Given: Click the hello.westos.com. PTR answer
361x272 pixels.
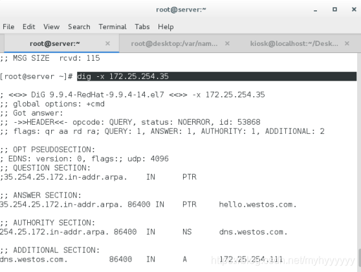Looking at the screenshot, I should coord(257,204).
